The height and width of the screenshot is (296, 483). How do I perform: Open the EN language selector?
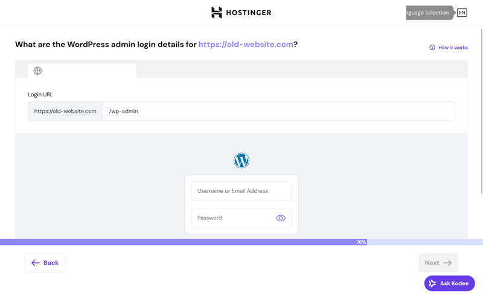462,13
